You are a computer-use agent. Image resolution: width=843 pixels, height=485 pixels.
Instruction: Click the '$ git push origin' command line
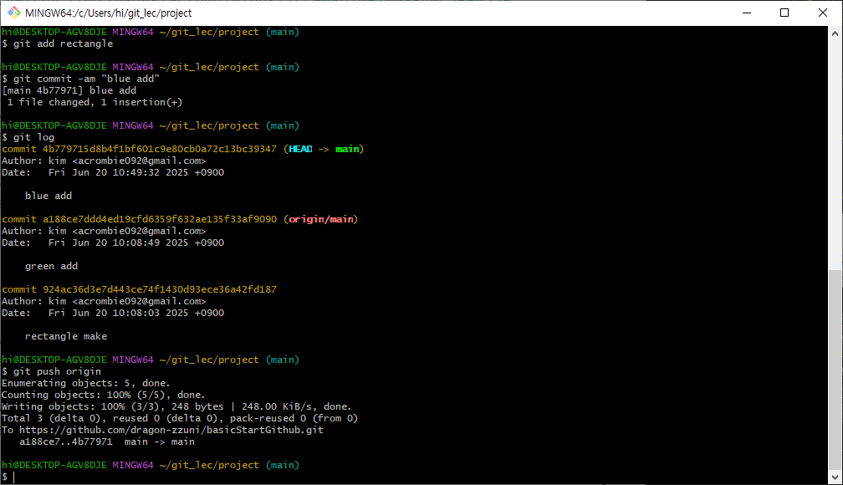click(x=52, y=371)
